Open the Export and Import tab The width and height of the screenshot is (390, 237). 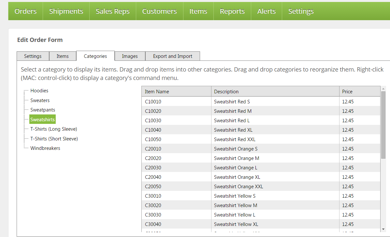pyautogui.click(x=172, y=56)
